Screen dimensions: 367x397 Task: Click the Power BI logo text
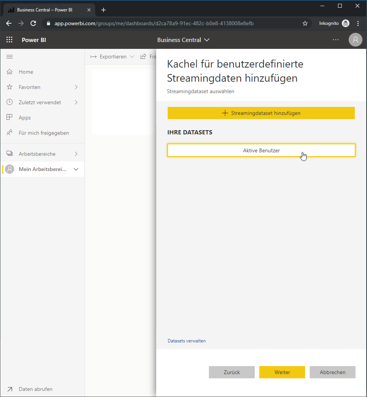click(x=34, y=40)
